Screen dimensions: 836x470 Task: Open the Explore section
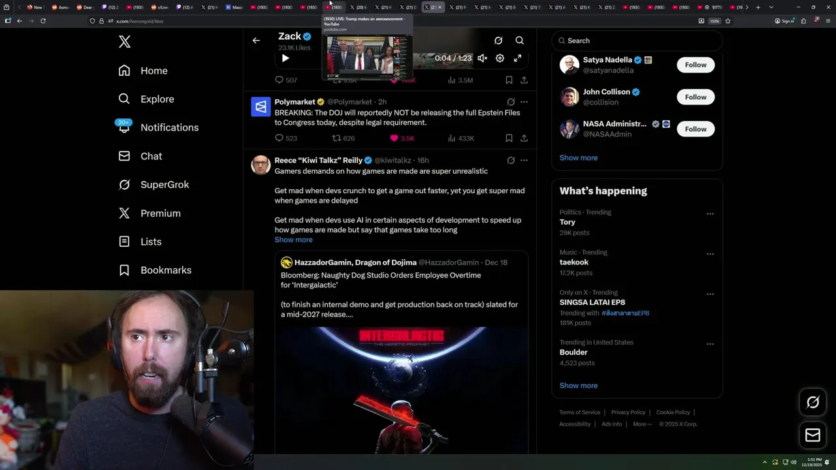146,99
